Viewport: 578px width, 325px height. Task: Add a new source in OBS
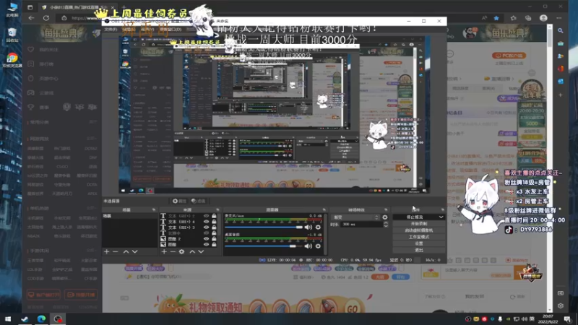[x=164, y=251]
